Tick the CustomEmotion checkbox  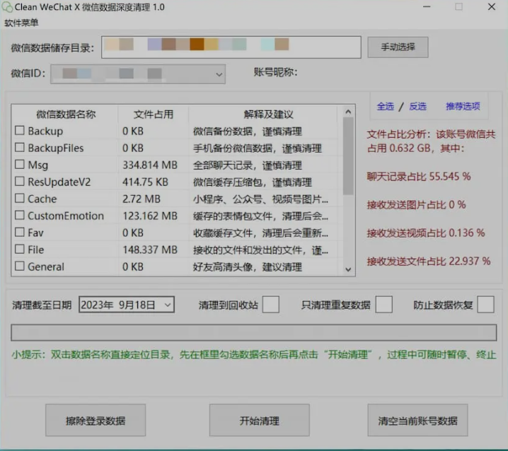tap(20, 215)
